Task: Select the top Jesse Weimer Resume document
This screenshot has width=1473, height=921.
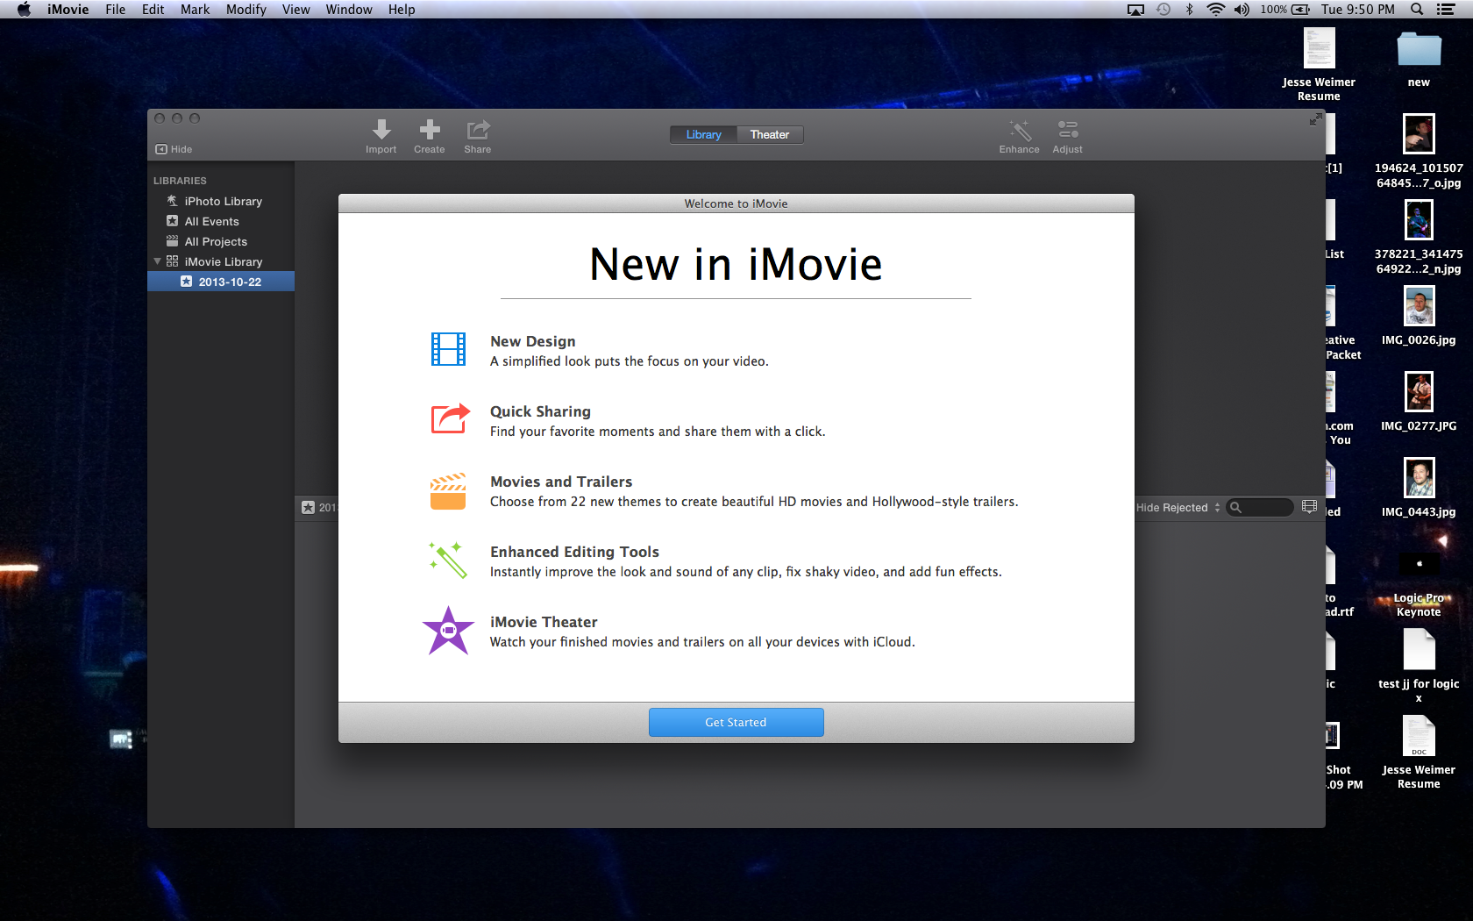Action: 1319,64
